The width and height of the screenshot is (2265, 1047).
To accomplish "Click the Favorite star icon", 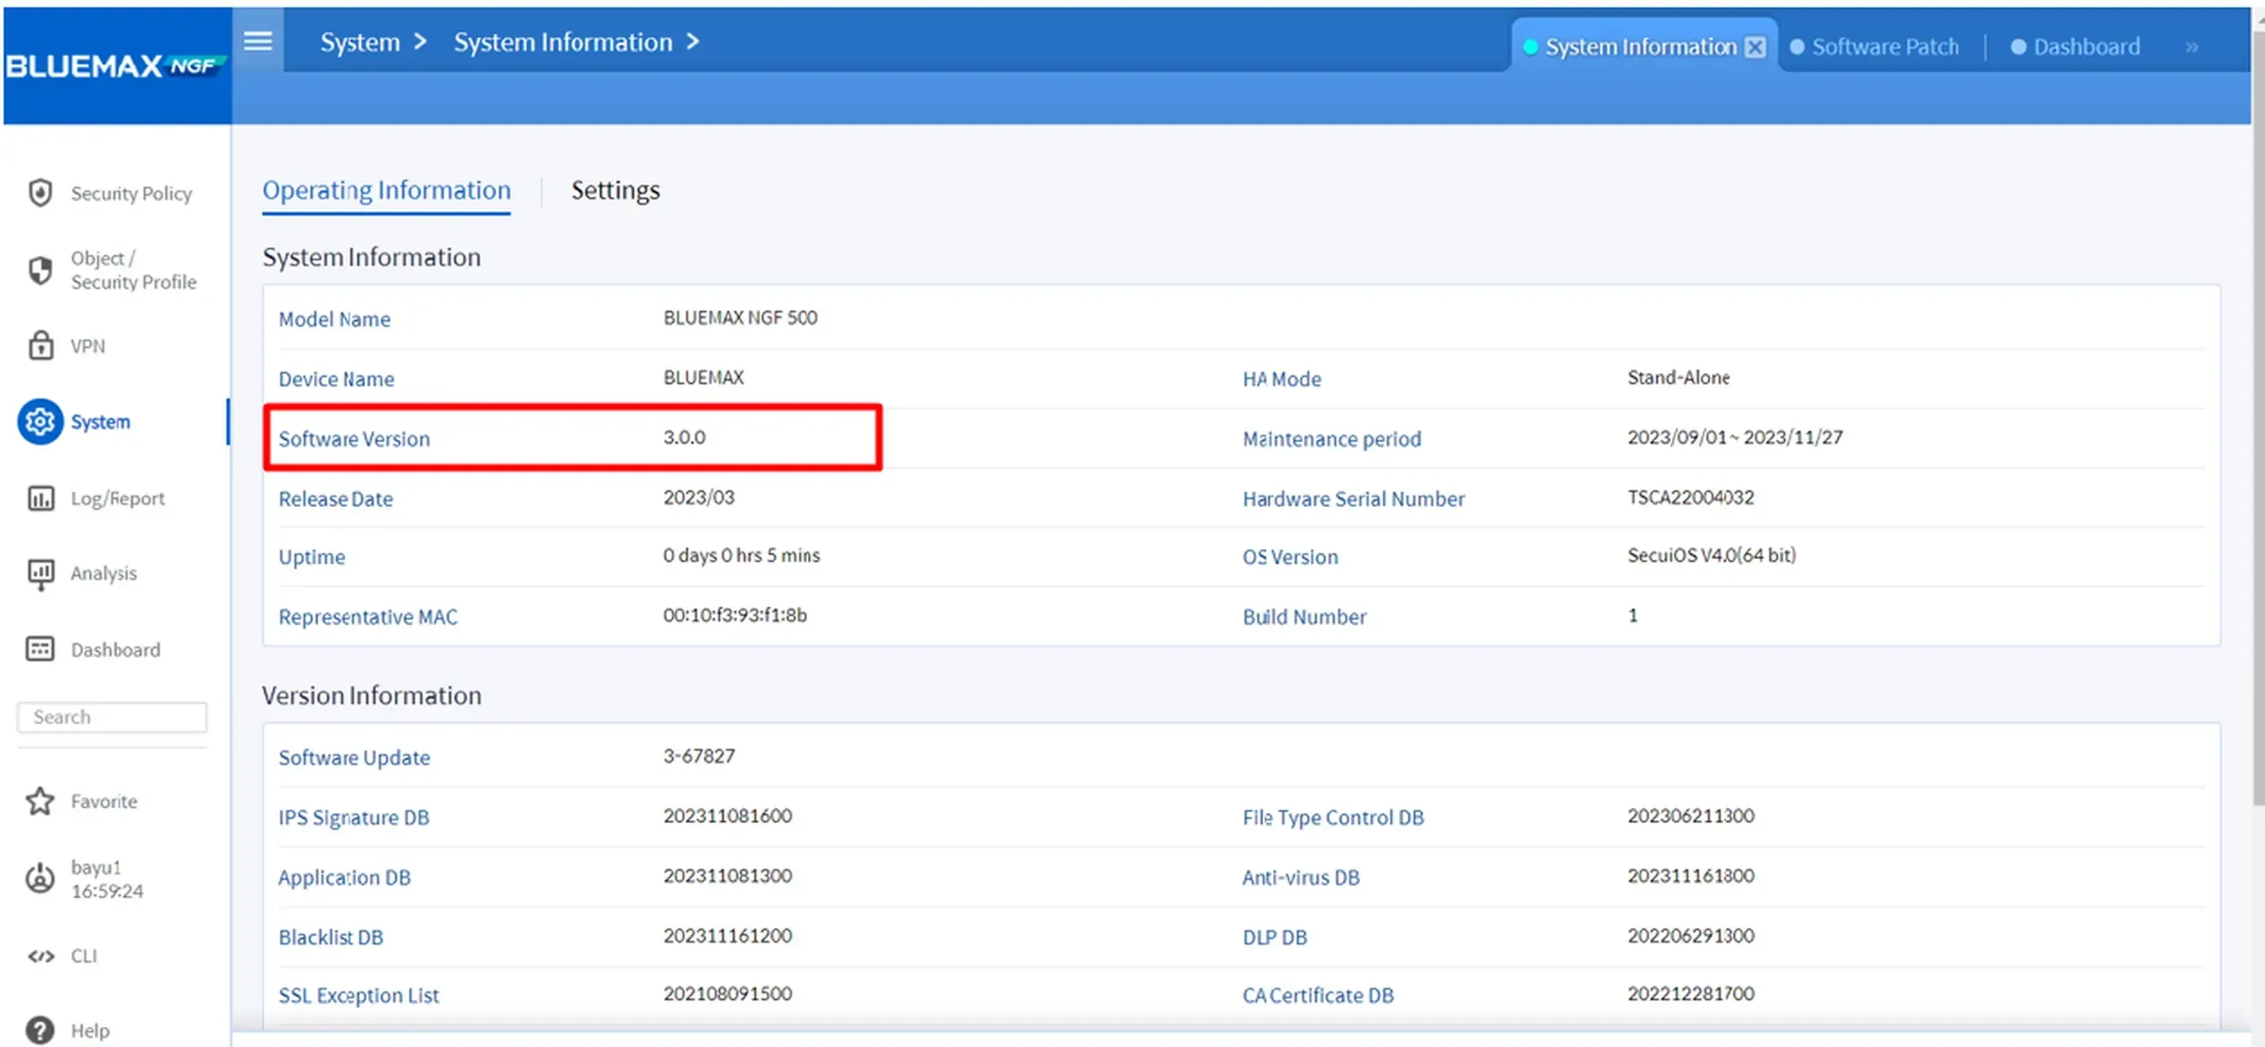I will [x=40, y=801].
